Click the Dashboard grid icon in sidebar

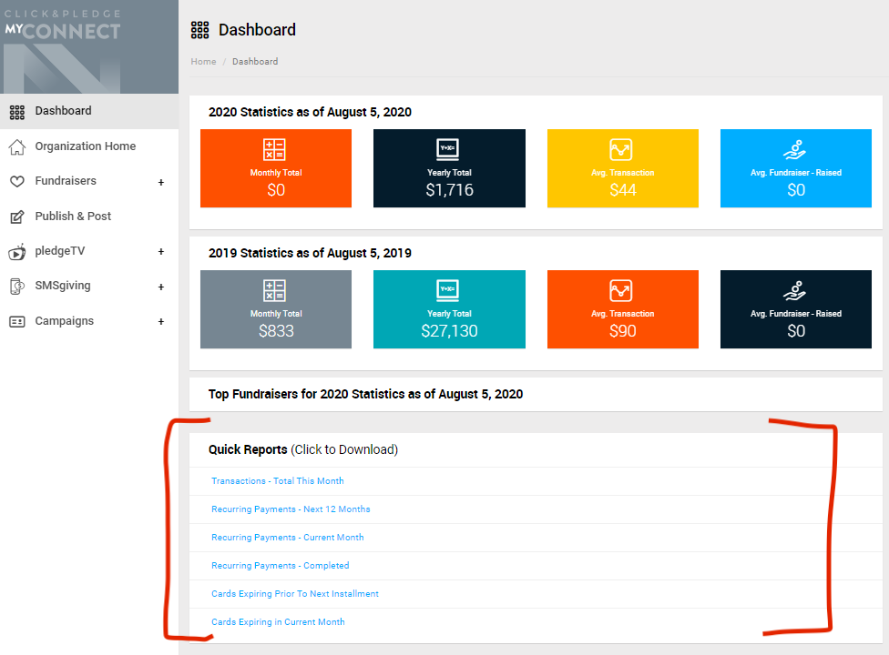coord(16,111)
